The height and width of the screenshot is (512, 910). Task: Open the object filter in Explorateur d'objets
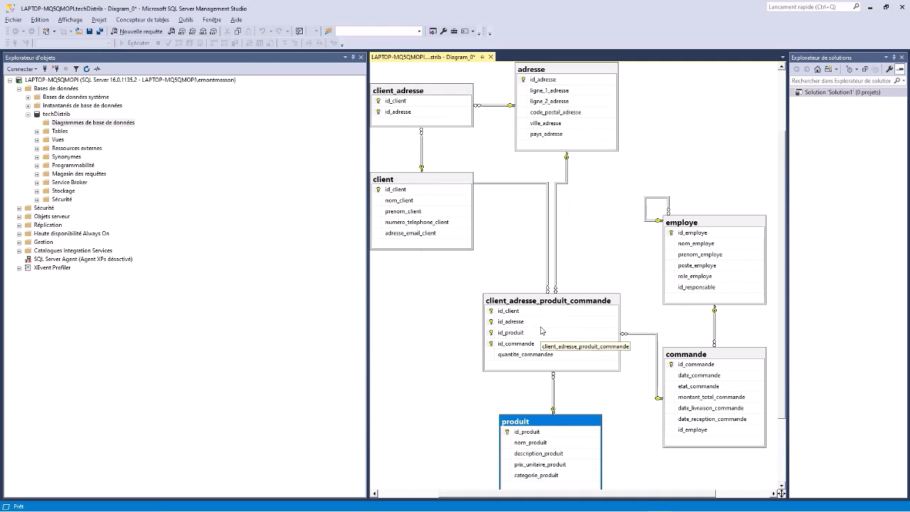[x=76, y=69]
